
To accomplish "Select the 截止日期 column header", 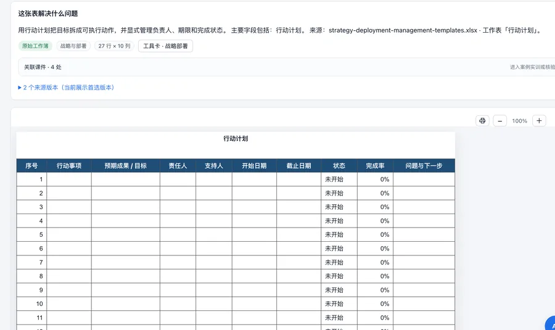I will tap(298, 166).
